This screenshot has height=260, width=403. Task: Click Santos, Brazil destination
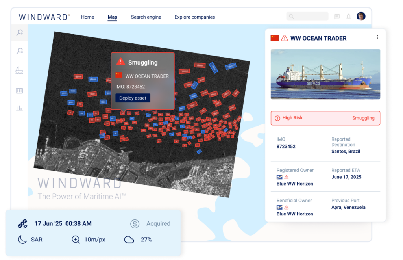tap(346, 152)
